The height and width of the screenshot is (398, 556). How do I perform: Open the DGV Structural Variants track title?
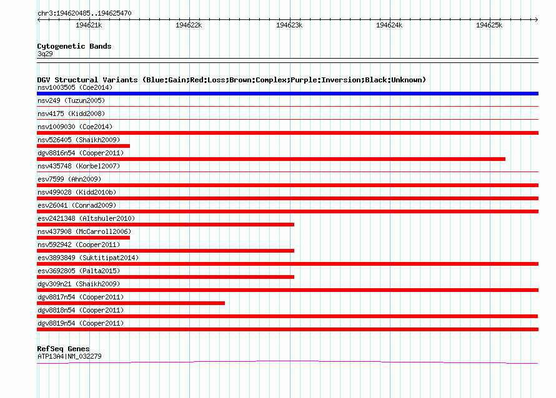coord(232,80)
